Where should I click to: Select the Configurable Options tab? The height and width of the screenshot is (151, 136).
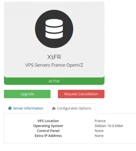[x=71, y=108]
